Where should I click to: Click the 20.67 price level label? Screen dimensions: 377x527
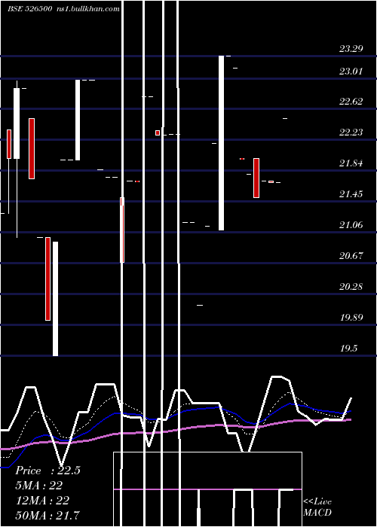pyautogui.click(x=351, y=256)
